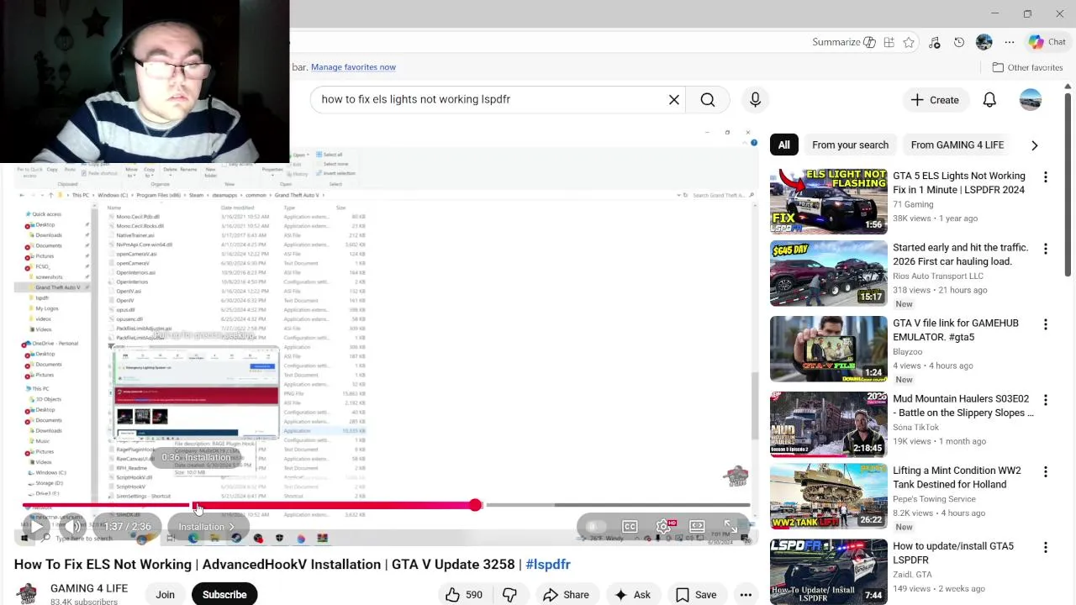Click the Join channel button

(x=165, y=594)
